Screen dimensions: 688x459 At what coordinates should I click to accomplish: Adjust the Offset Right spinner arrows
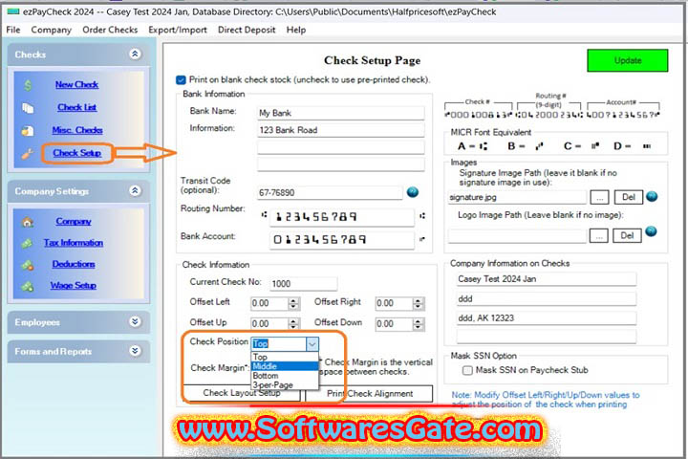[x=419, y=303]
